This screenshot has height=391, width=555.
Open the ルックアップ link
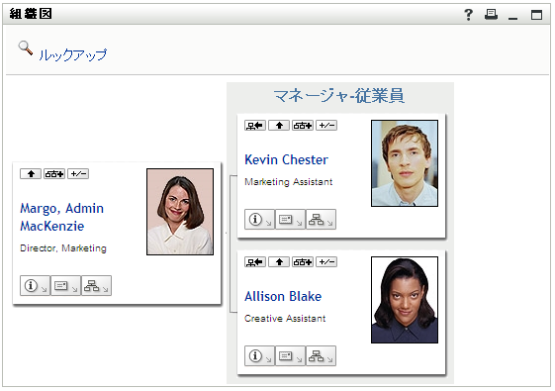72,54
